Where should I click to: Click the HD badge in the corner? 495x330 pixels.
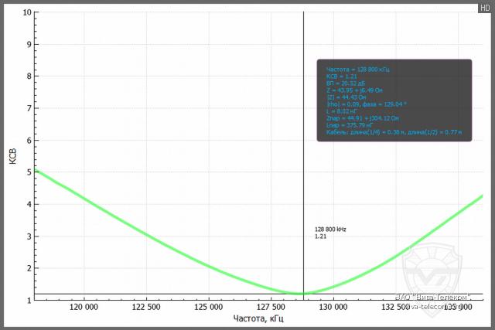pos(484,6)
